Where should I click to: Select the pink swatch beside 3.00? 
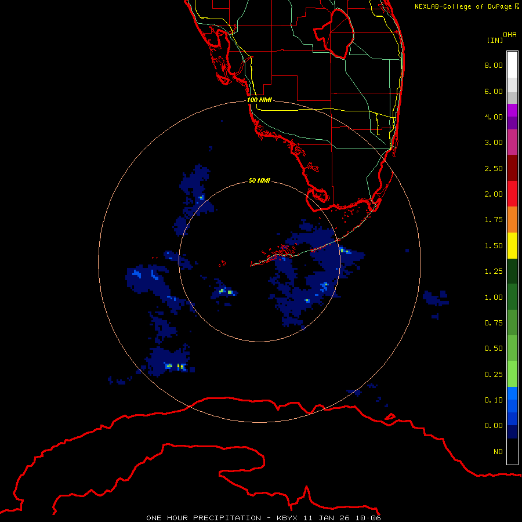click(x=512, y=143)
